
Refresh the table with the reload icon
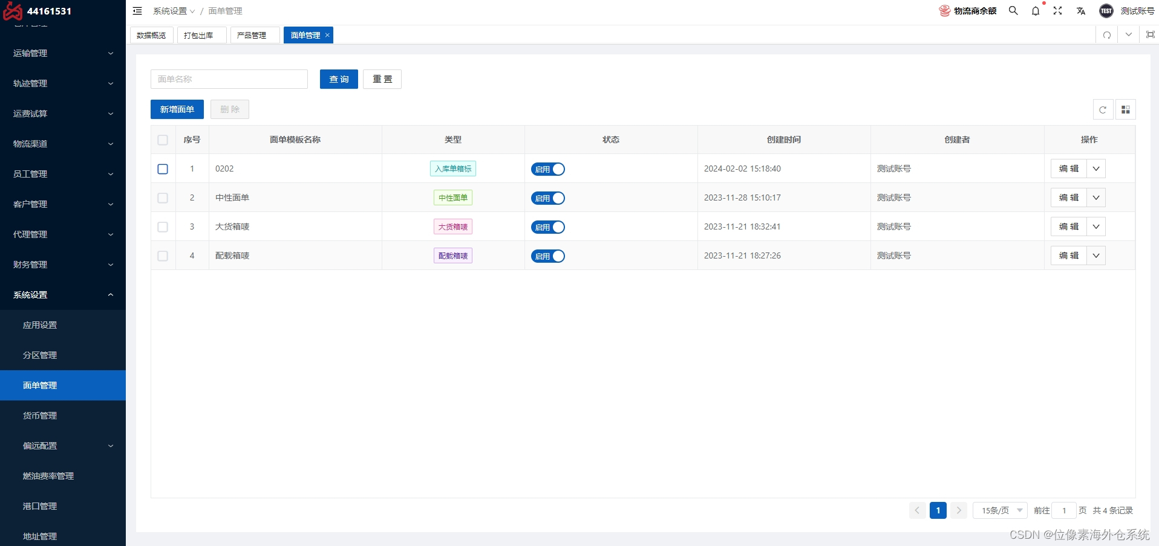pos(1103,109)
